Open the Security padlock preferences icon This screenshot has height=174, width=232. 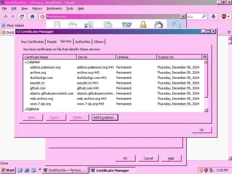[143, 25]
